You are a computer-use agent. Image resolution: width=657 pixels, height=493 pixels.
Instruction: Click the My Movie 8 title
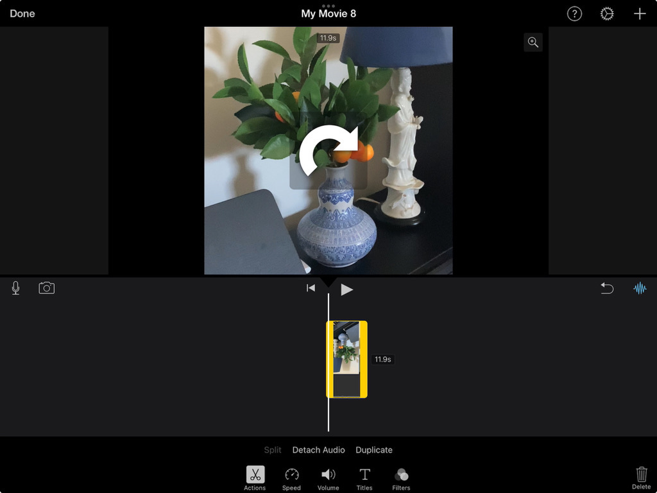(x=328, y=13)
